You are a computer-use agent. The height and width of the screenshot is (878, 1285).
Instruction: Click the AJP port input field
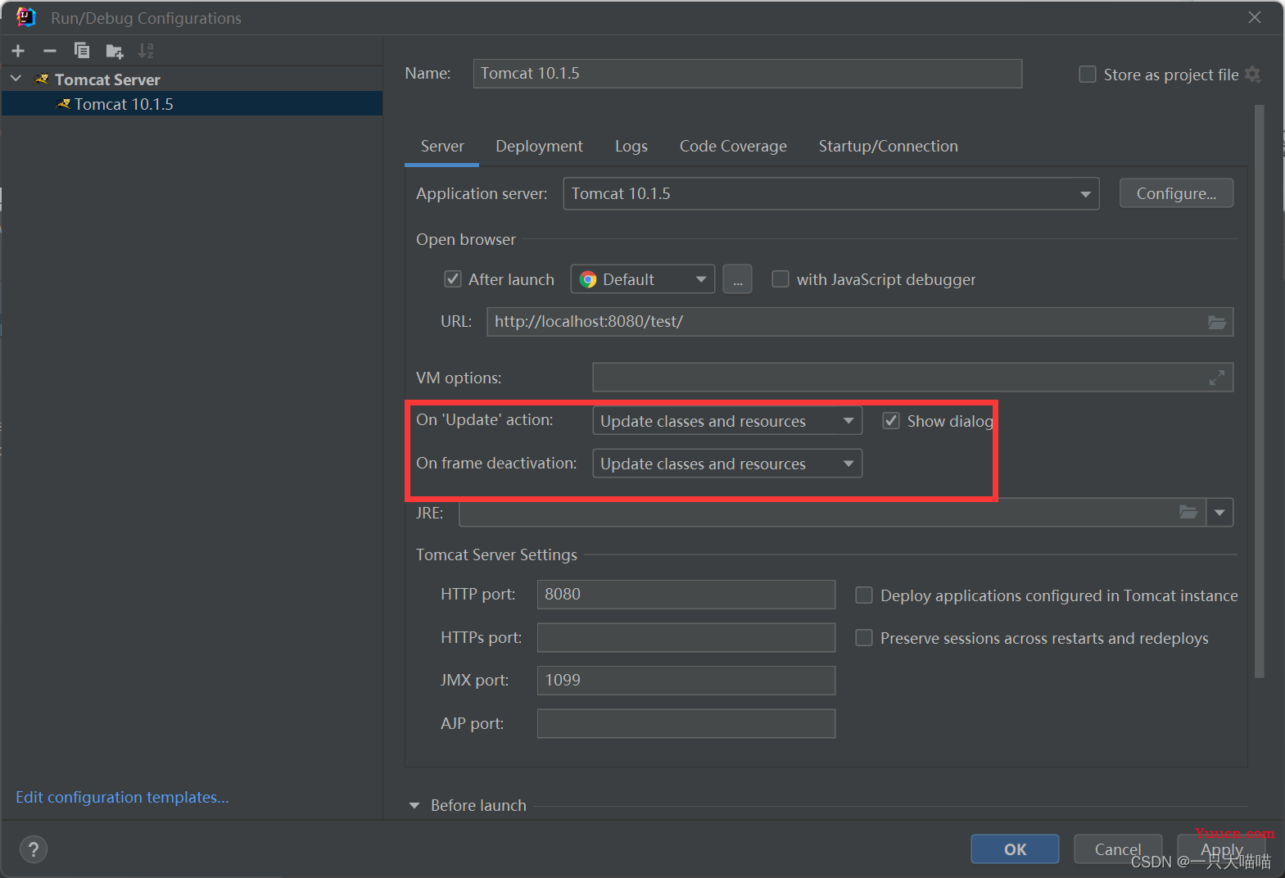(x=686, y=723)
